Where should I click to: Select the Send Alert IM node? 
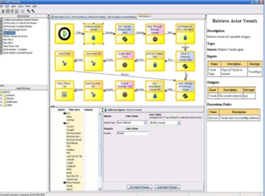(x=94, y=61)
